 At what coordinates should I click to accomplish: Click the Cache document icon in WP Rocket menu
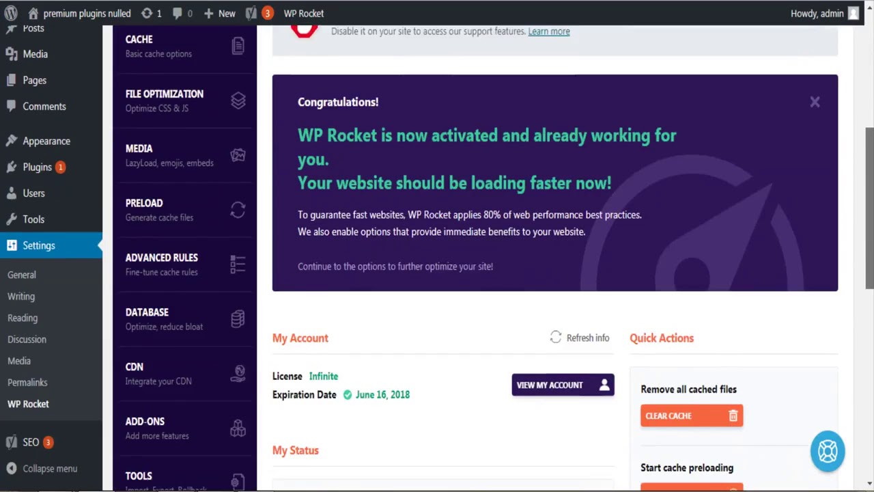pyautogui.click(x=238, y=46)
